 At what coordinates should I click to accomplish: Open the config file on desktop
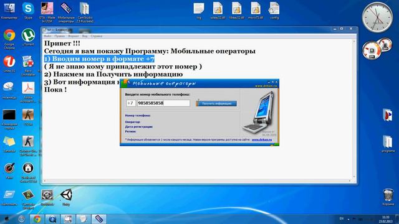274,10
